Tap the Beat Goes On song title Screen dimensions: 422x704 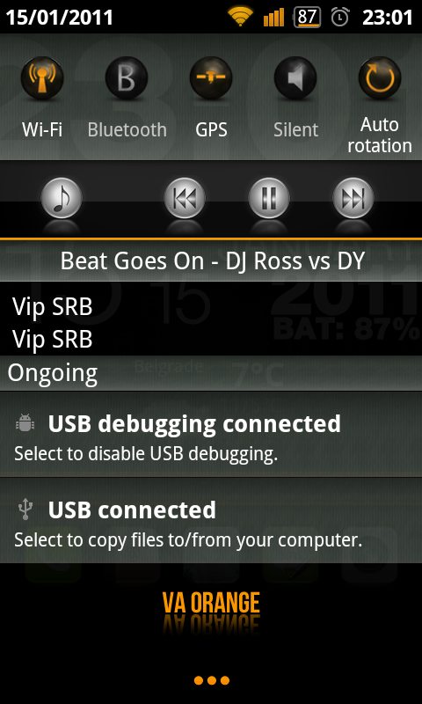point(212,260)
